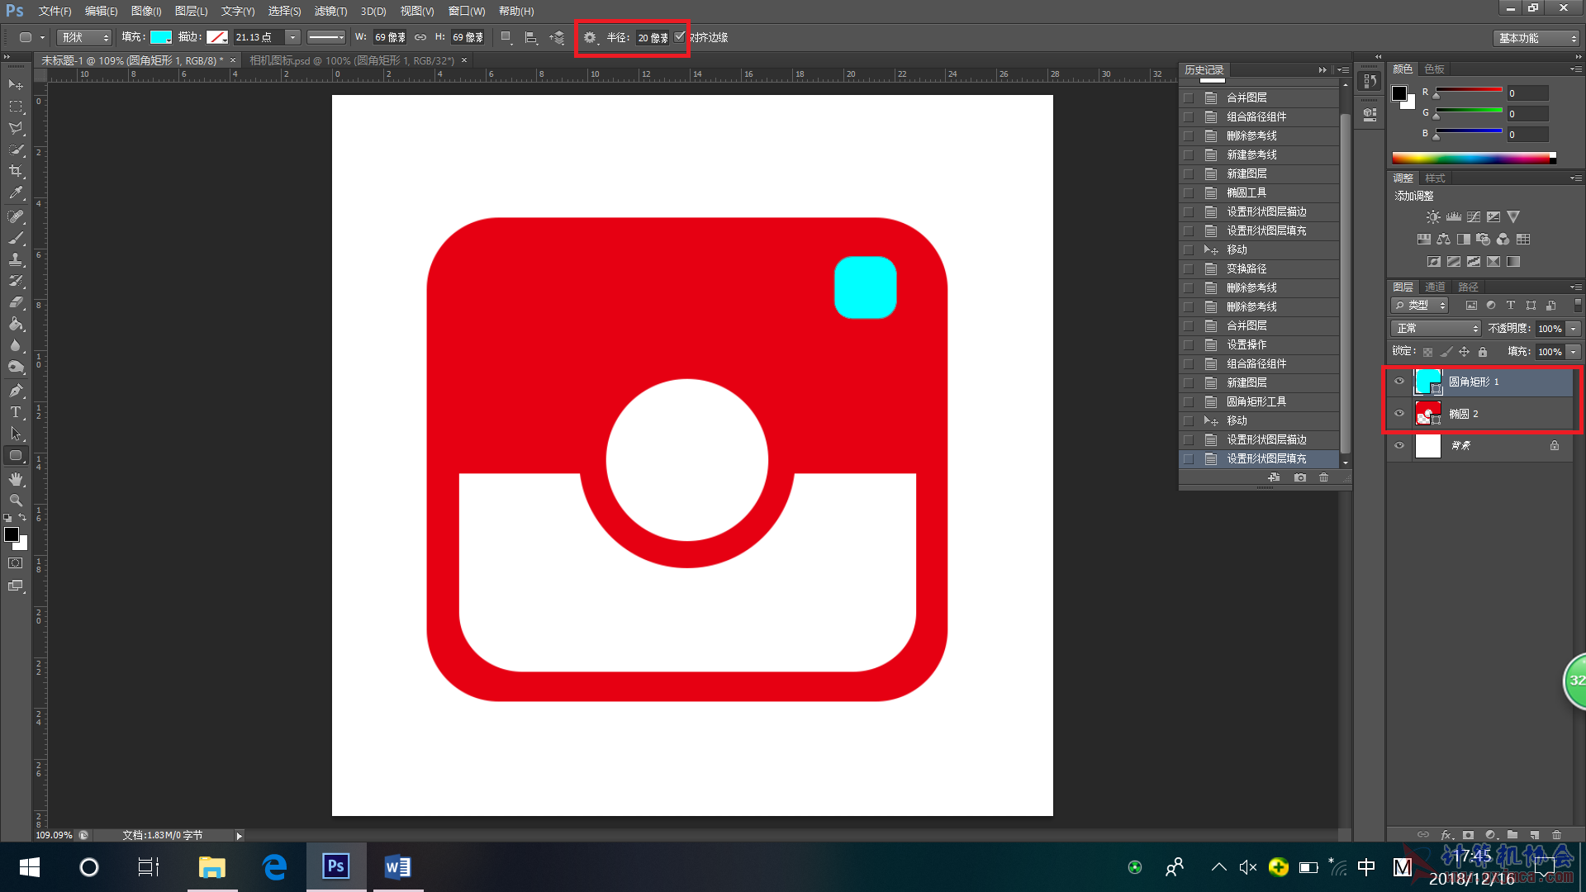Click the 半径 radius input field
This screenshot has width=1586, height=892.
(653, 38)
